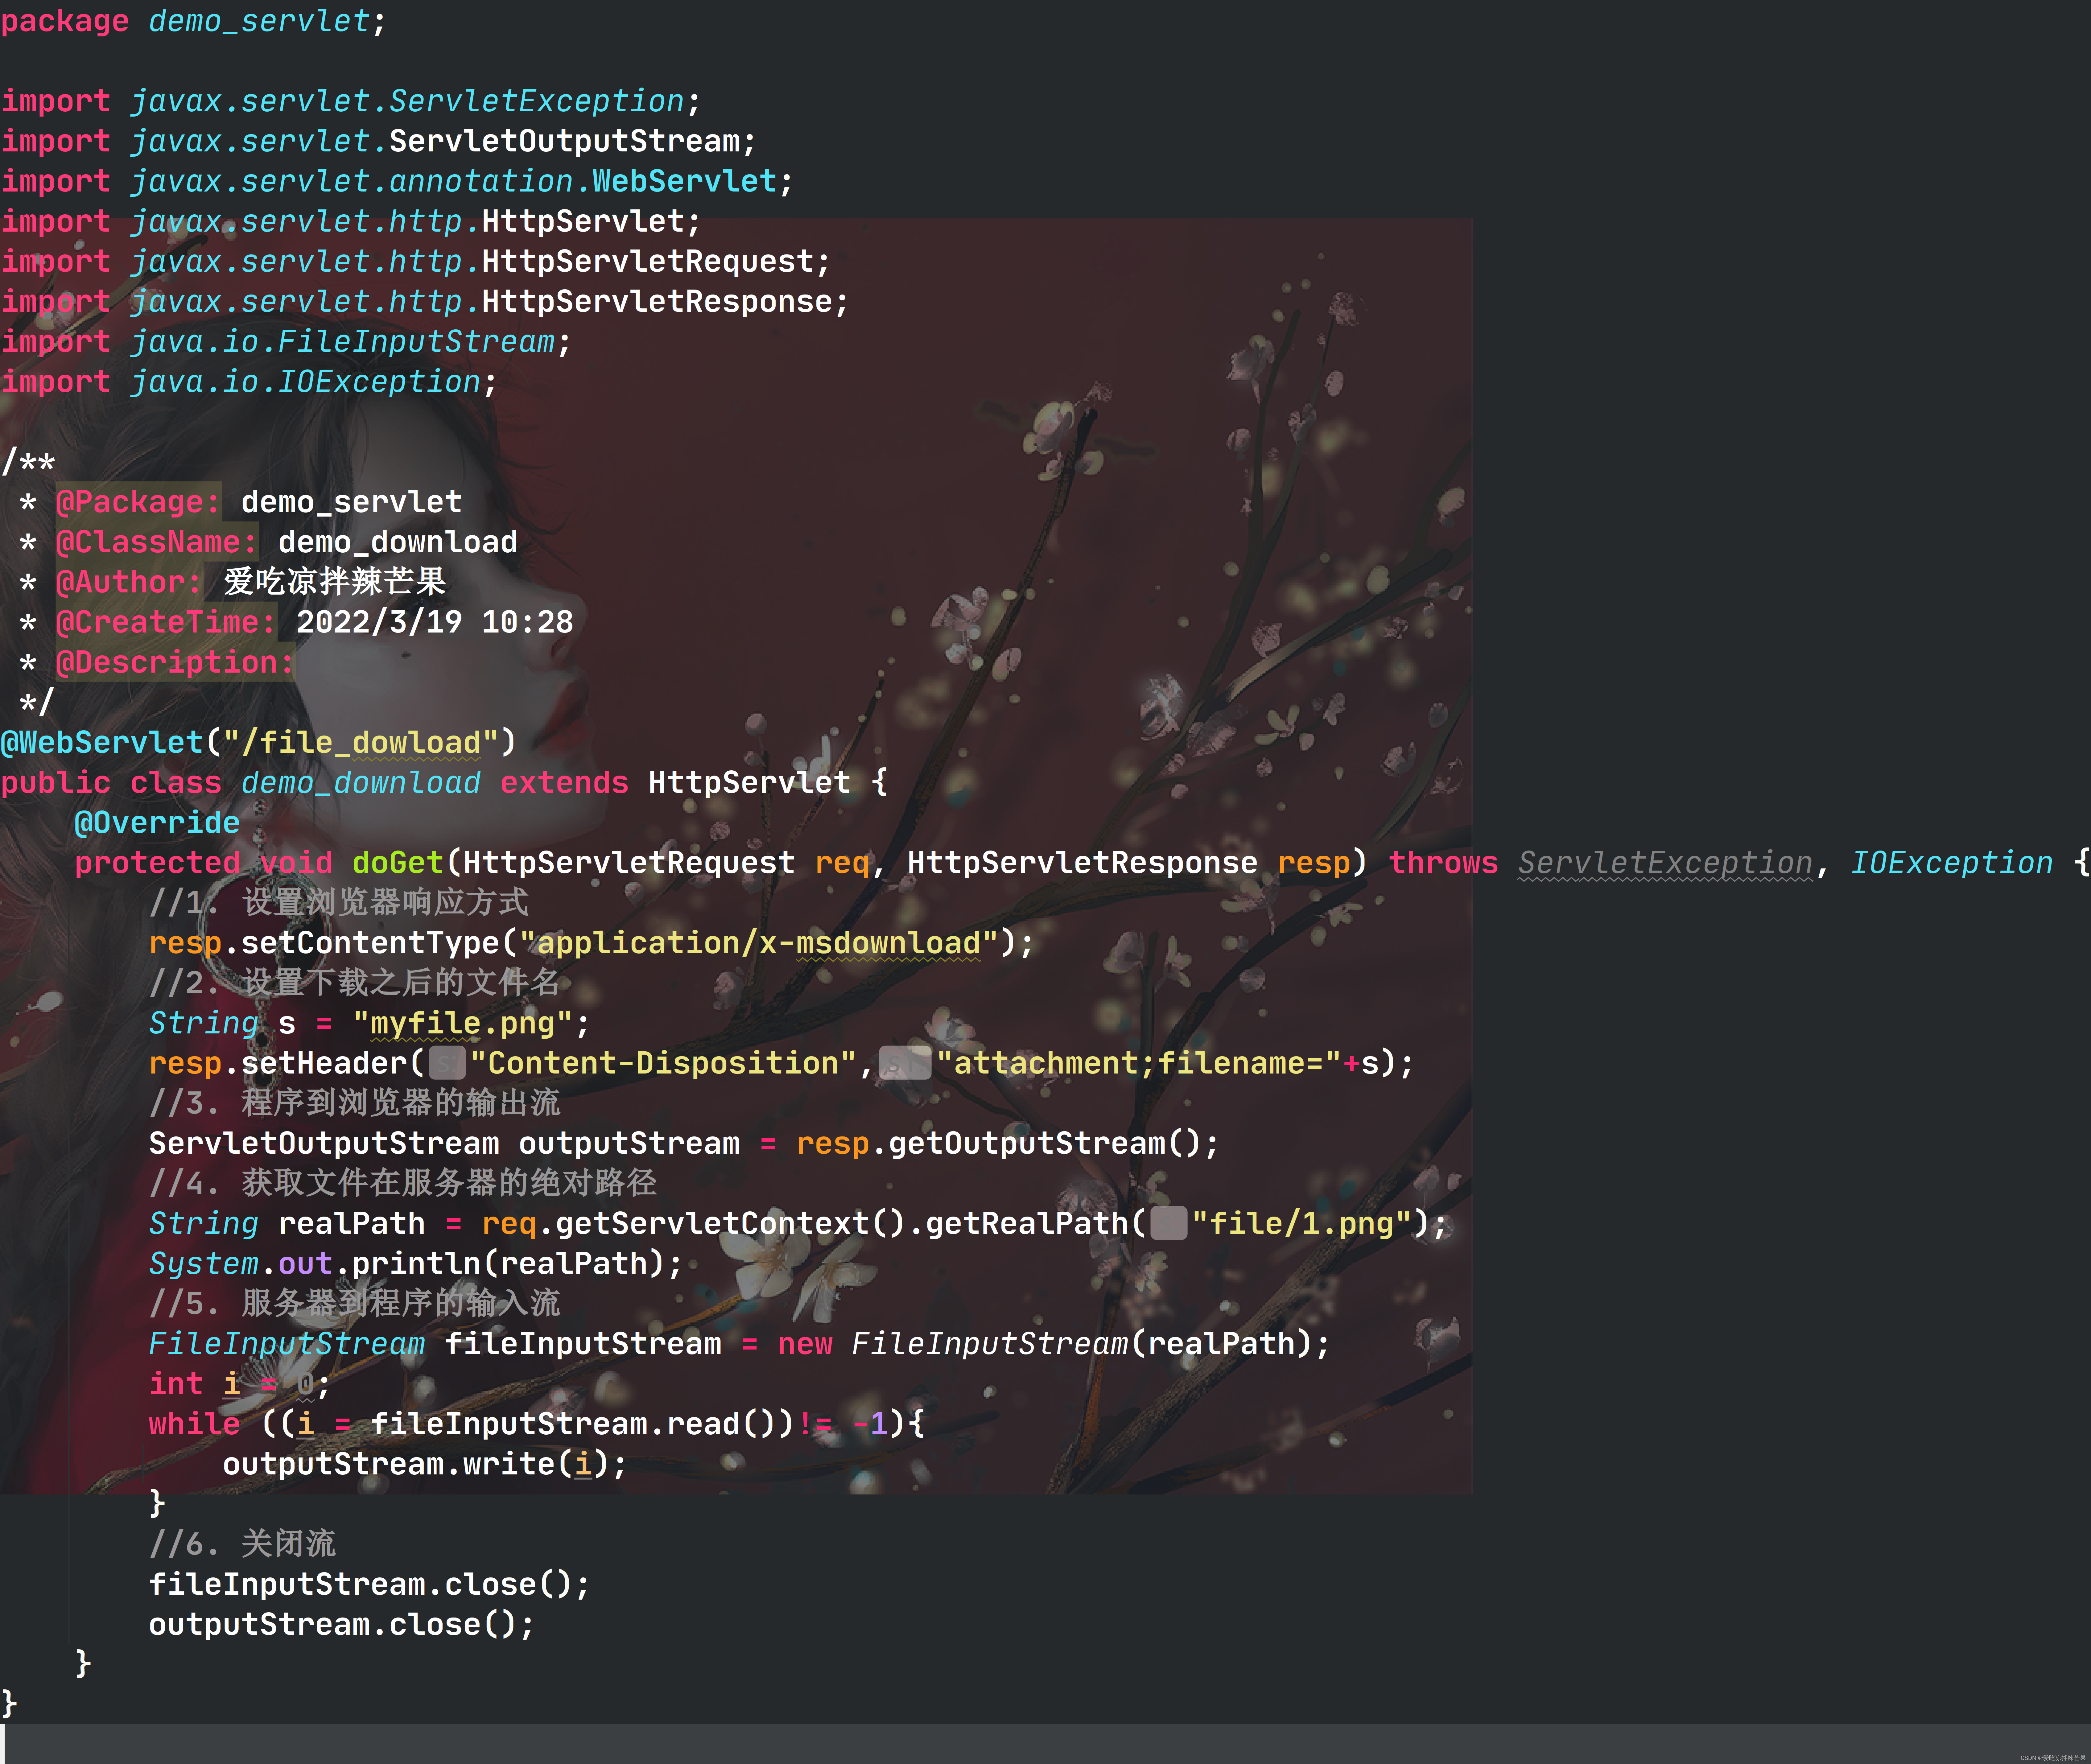
Task: Click the @Author: Javadoc tag
Action: [129, 582]
